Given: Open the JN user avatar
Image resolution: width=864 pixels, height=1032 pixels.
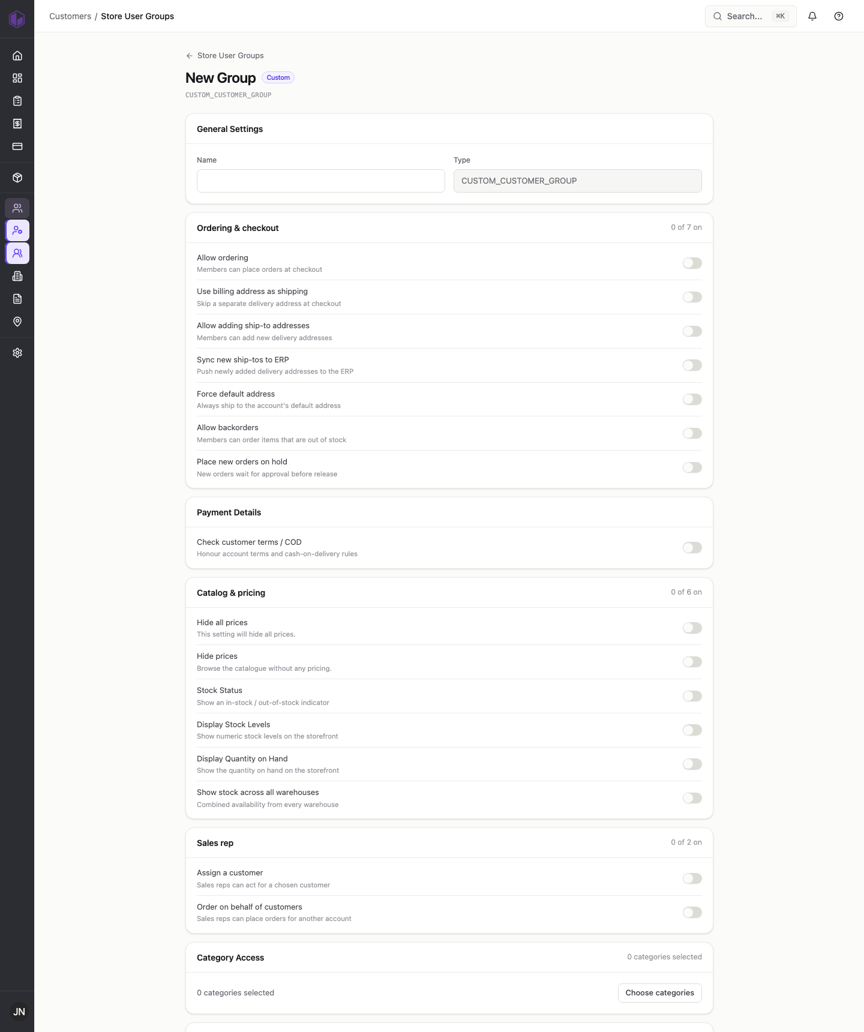Looking at the screenshot, I should 19,1012.
